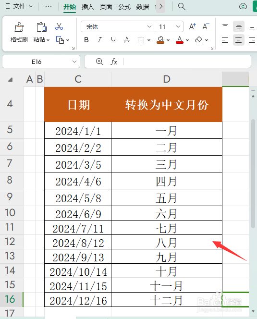
Task: Select header cell 转换为中文月份
Action: pos(167,104)
